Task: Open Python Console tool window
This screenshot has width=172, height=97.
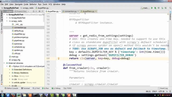Action: point(11,88)
